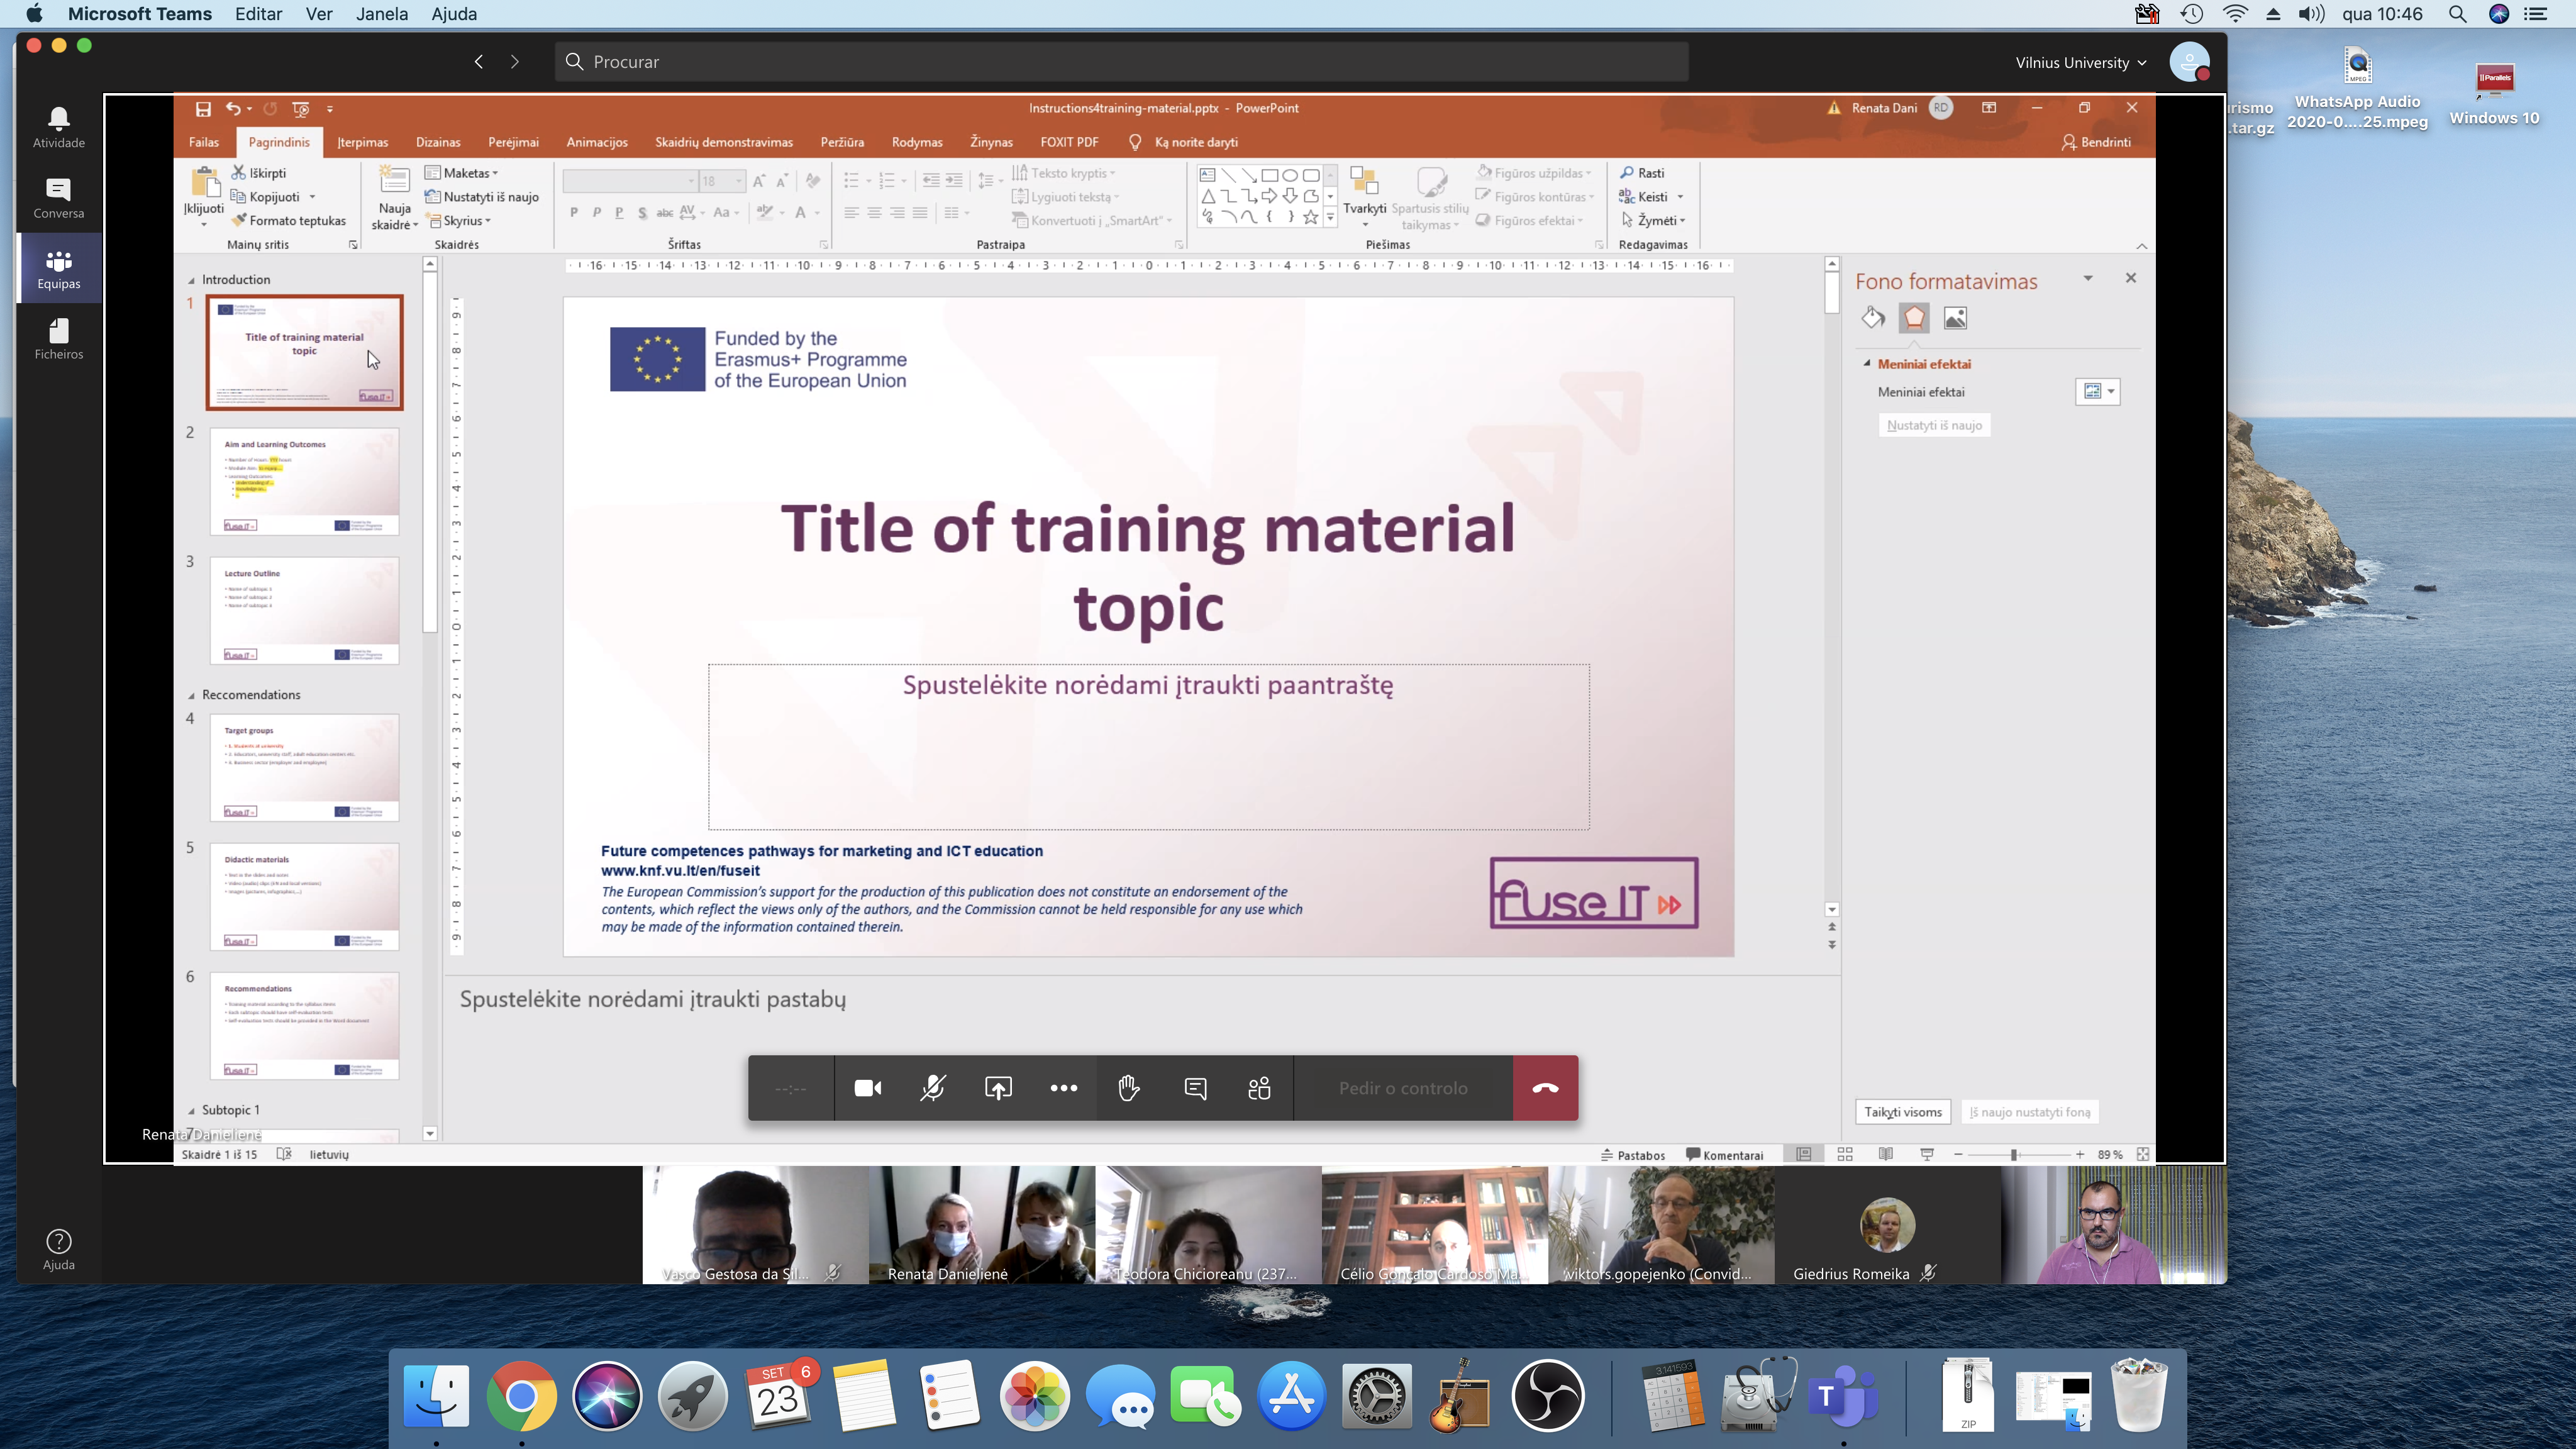Select the fill bucket icon in Fono formatavimas
Image resolution: width=2576 pixels, height=1449 pixels.
[1873, 318]
